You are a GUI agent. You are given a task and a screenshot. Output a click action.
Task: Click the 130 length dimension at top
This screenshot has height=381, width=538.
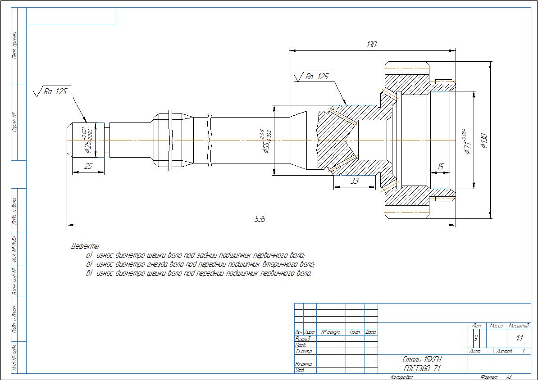(372, 44)
